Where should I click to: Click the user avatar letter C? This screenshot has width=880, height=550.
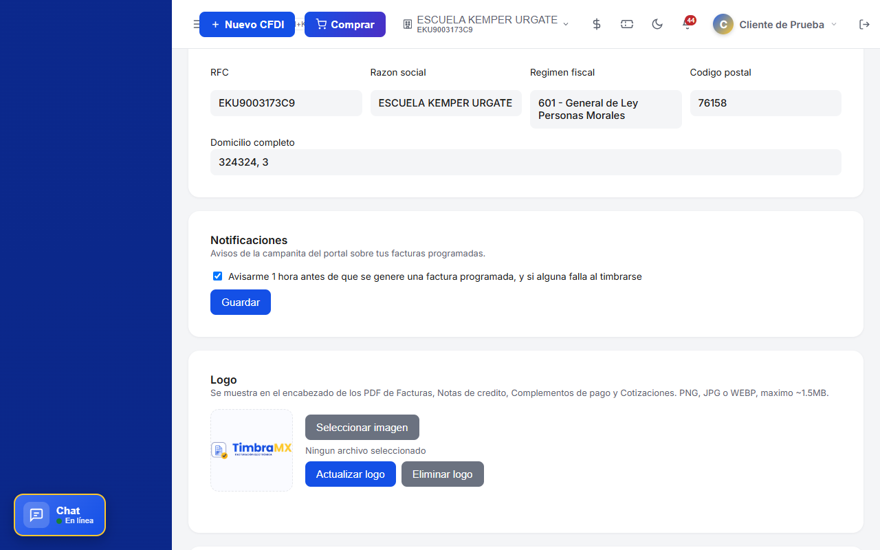click(x=723, y=24)
